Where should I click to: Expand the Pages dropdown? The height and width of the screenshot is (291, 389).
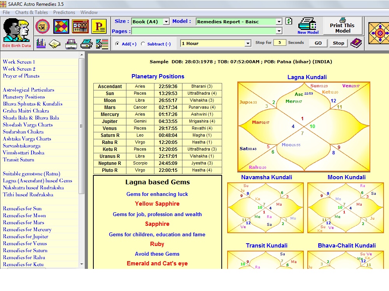[x=279, y=31]
